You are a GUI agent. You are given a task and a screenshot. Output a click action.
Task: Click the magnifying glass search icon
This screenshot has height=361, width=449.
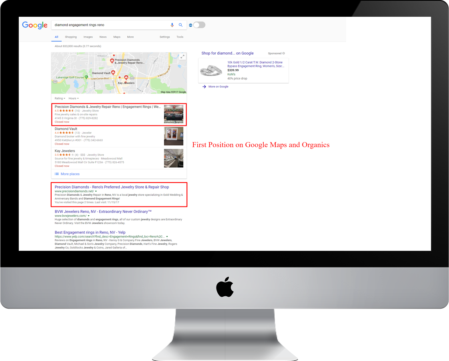point(181,25)
